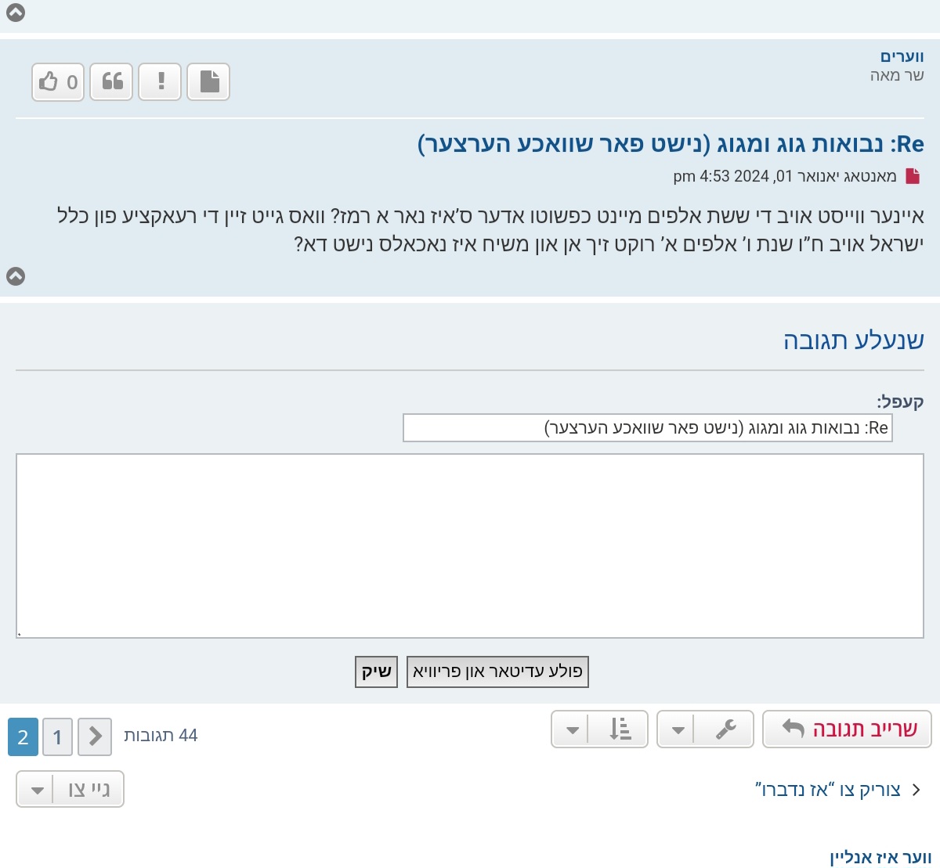940x868 pixels.
Task: Click the red post icon beside date
Action: [913, 176]
